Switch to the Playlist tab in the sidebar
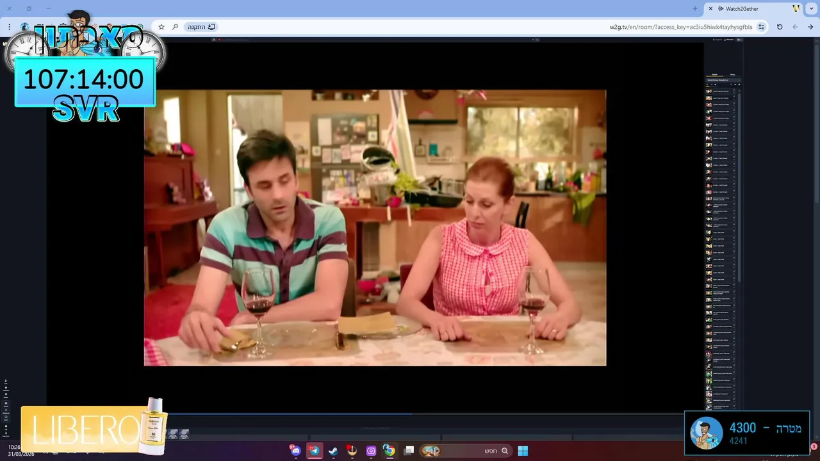Viewport: 820px width, 461px height. tap(714, 75)
